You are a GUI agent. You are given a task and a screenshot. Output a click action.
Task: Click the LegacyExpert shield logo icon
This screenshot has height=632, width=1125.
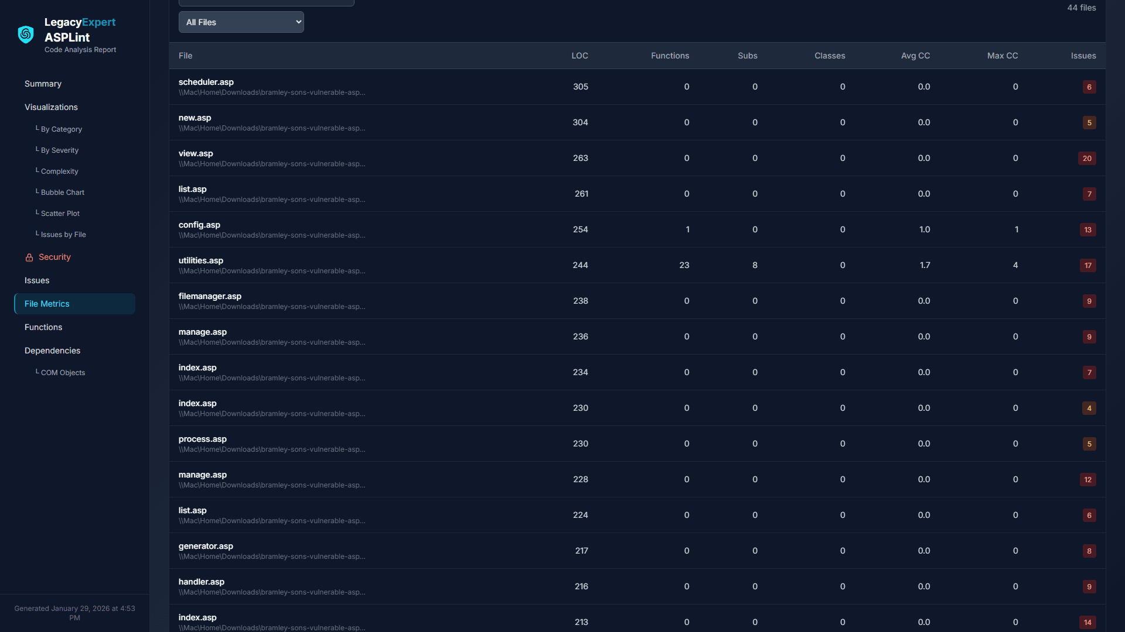[26, 35]
